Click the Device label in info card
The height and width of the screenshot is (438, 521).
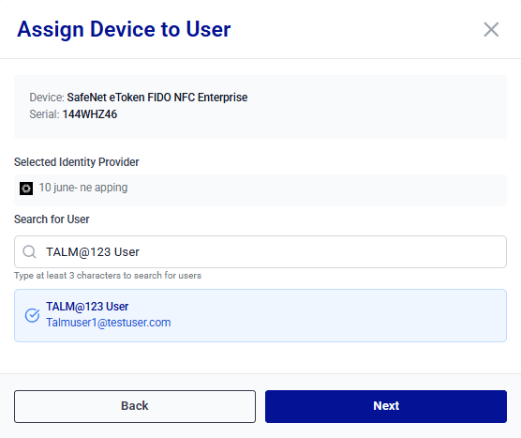pos(47,98)
